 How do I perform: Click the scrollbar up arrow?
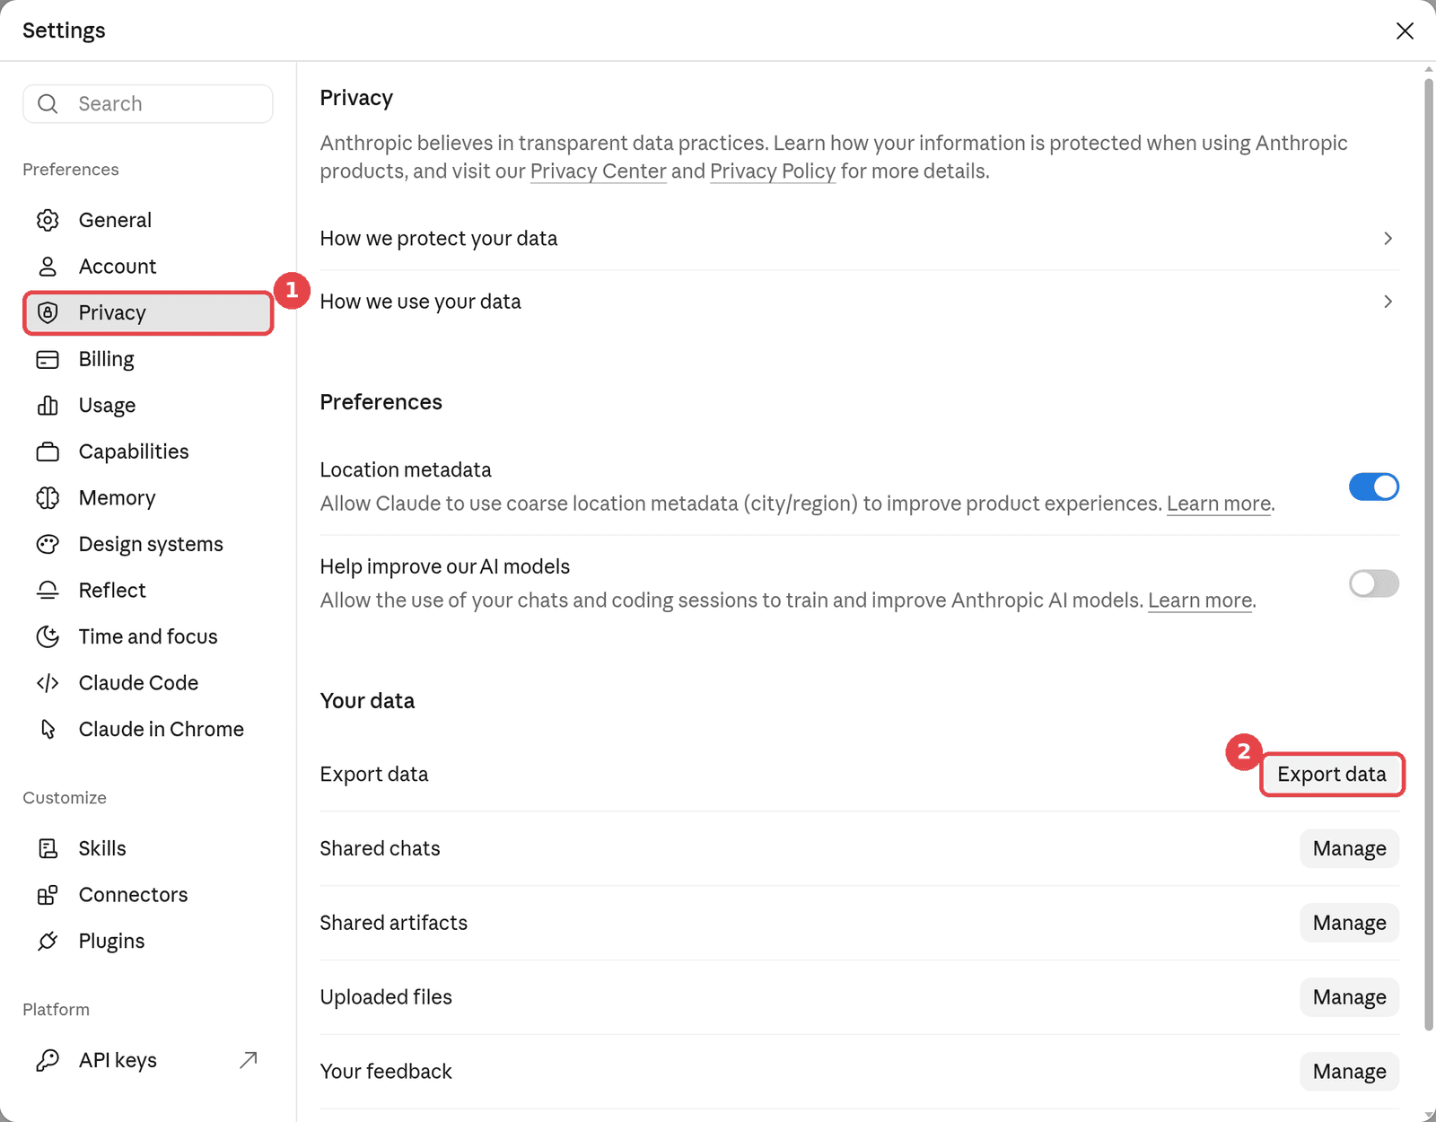(1429, 69)
